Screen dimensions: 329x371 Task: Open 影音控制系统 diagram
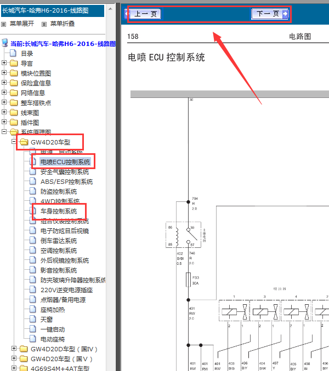pyautogui.click(x=59, y=270)
